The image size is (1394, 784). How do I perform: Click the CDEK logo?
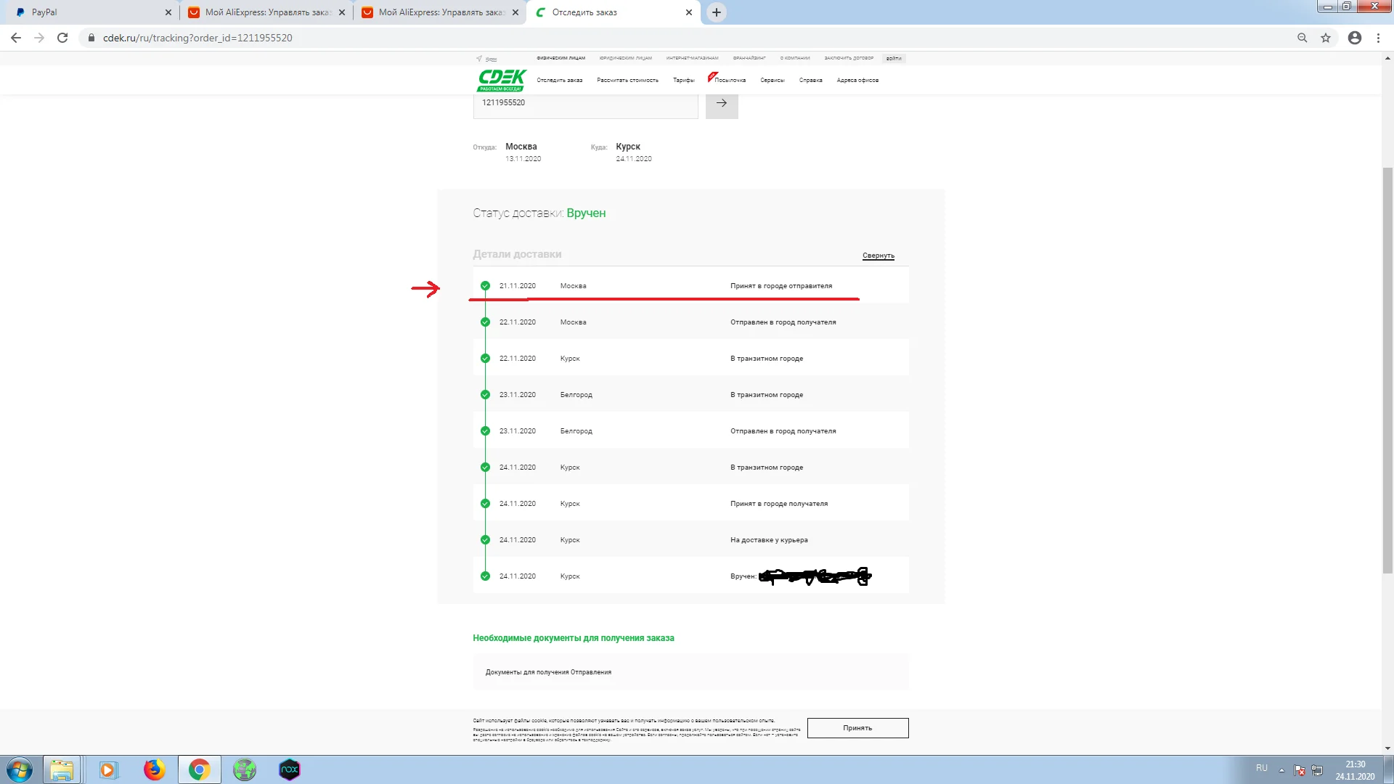coord(502,80)
